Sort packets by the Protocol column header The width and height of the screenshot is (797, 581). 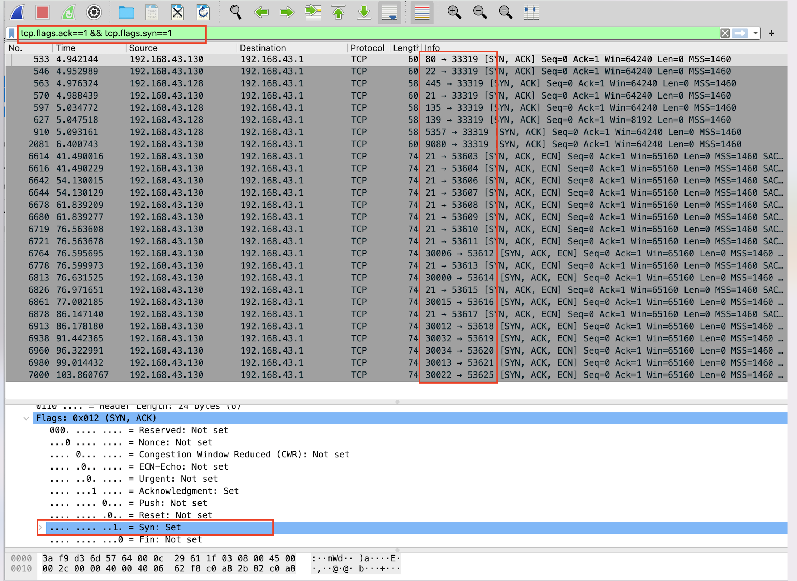pos(367,48)
